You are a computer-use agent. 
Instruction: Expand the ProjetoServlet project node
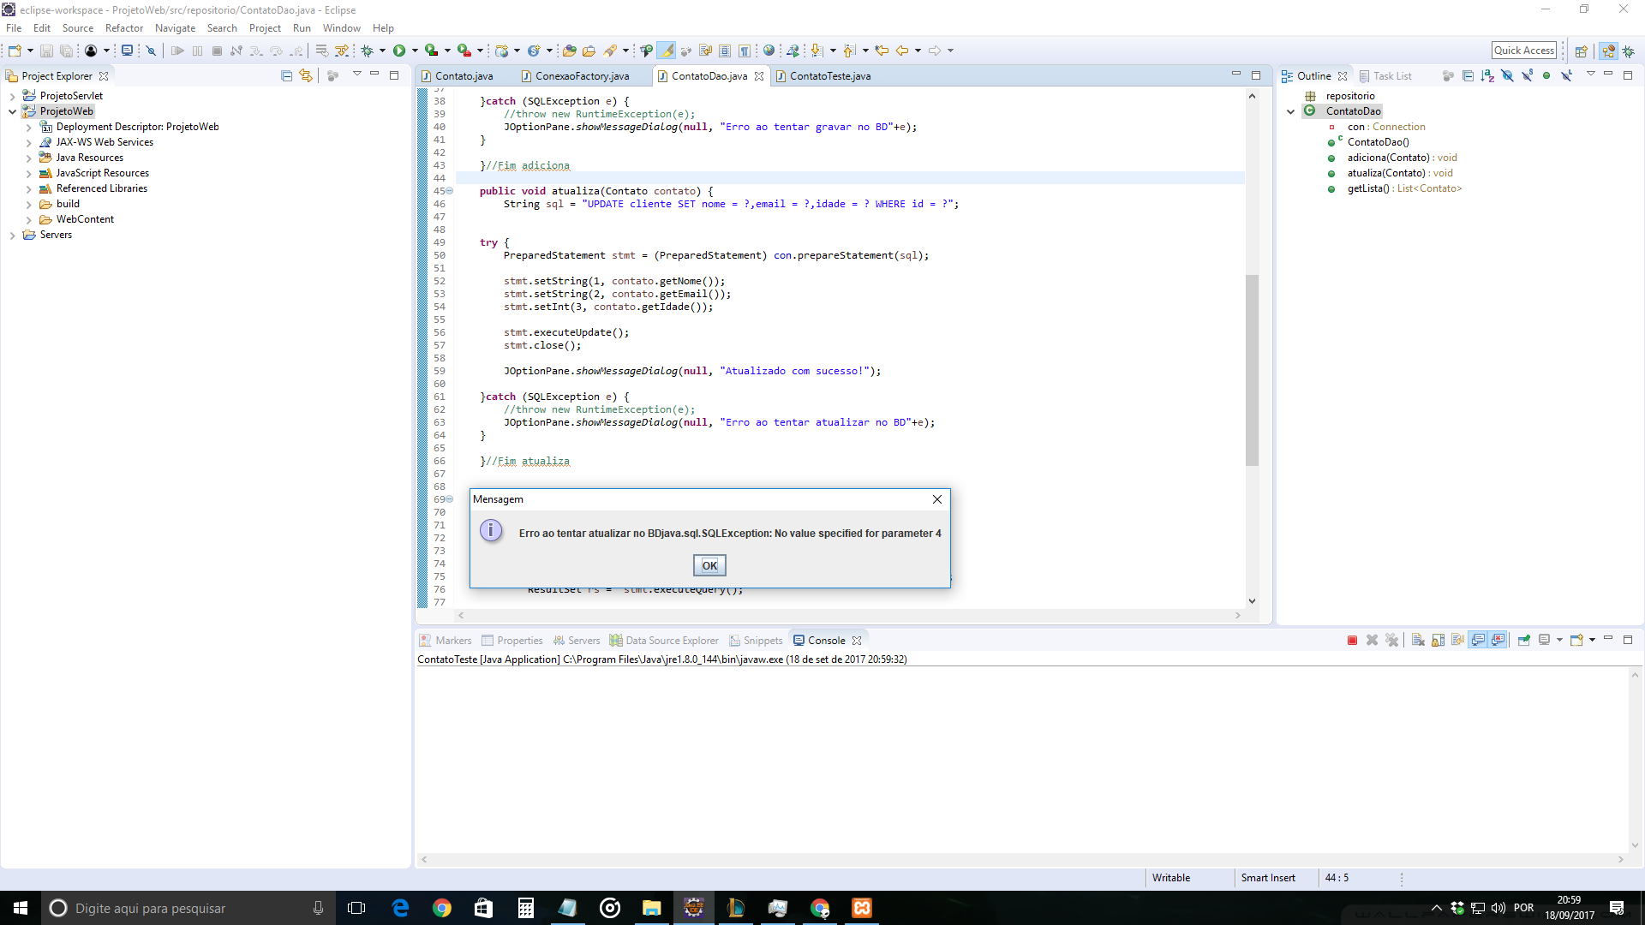(x=12, y=96)
